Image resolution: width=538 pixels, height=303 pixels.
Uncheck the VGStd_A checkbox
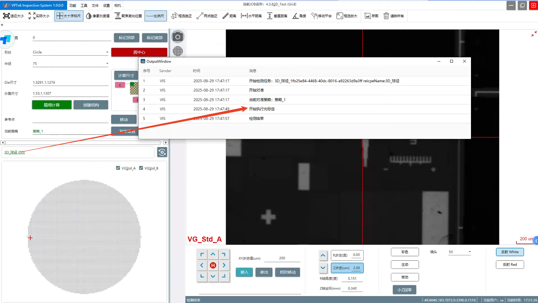(118, 168)
